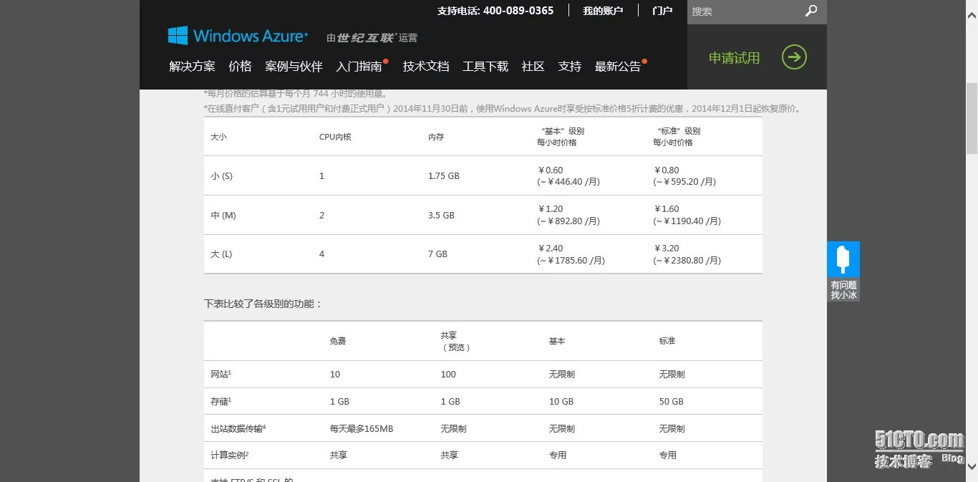Click the 申请试用 button
This screenshot has height=482, width=978.
click(x=734, y=58)
